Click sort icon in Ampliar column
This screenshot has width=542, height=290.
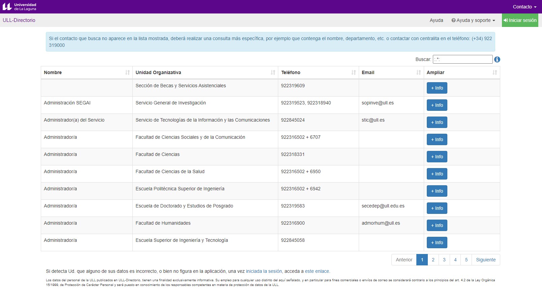point(495,72)
